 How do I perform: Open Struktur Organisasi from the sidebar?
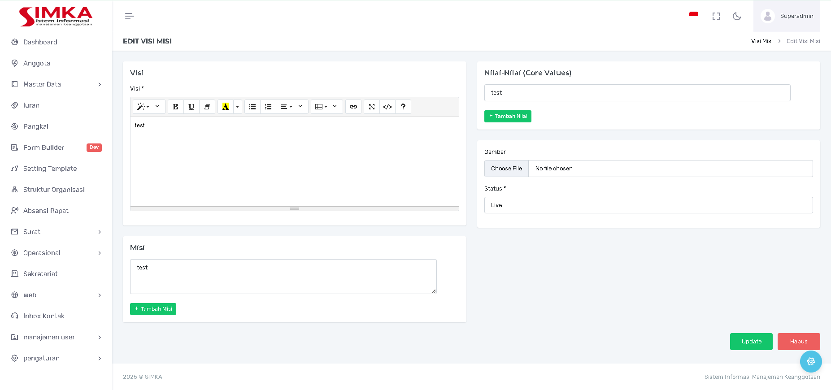click(54, 190)
